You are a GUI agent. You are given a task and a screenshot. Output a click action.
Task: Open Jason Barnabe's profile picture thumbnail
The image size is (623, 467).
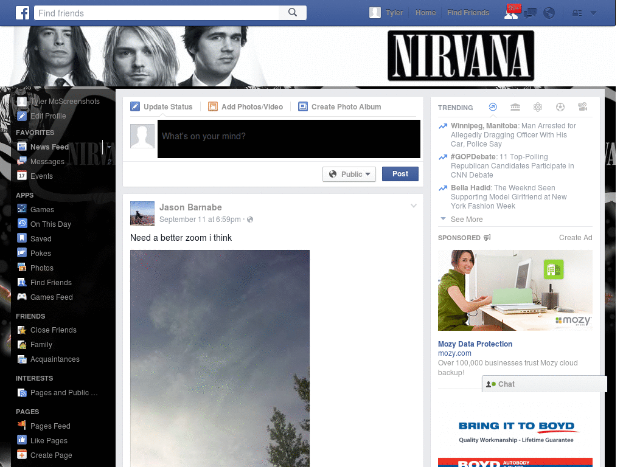[142, 213]
